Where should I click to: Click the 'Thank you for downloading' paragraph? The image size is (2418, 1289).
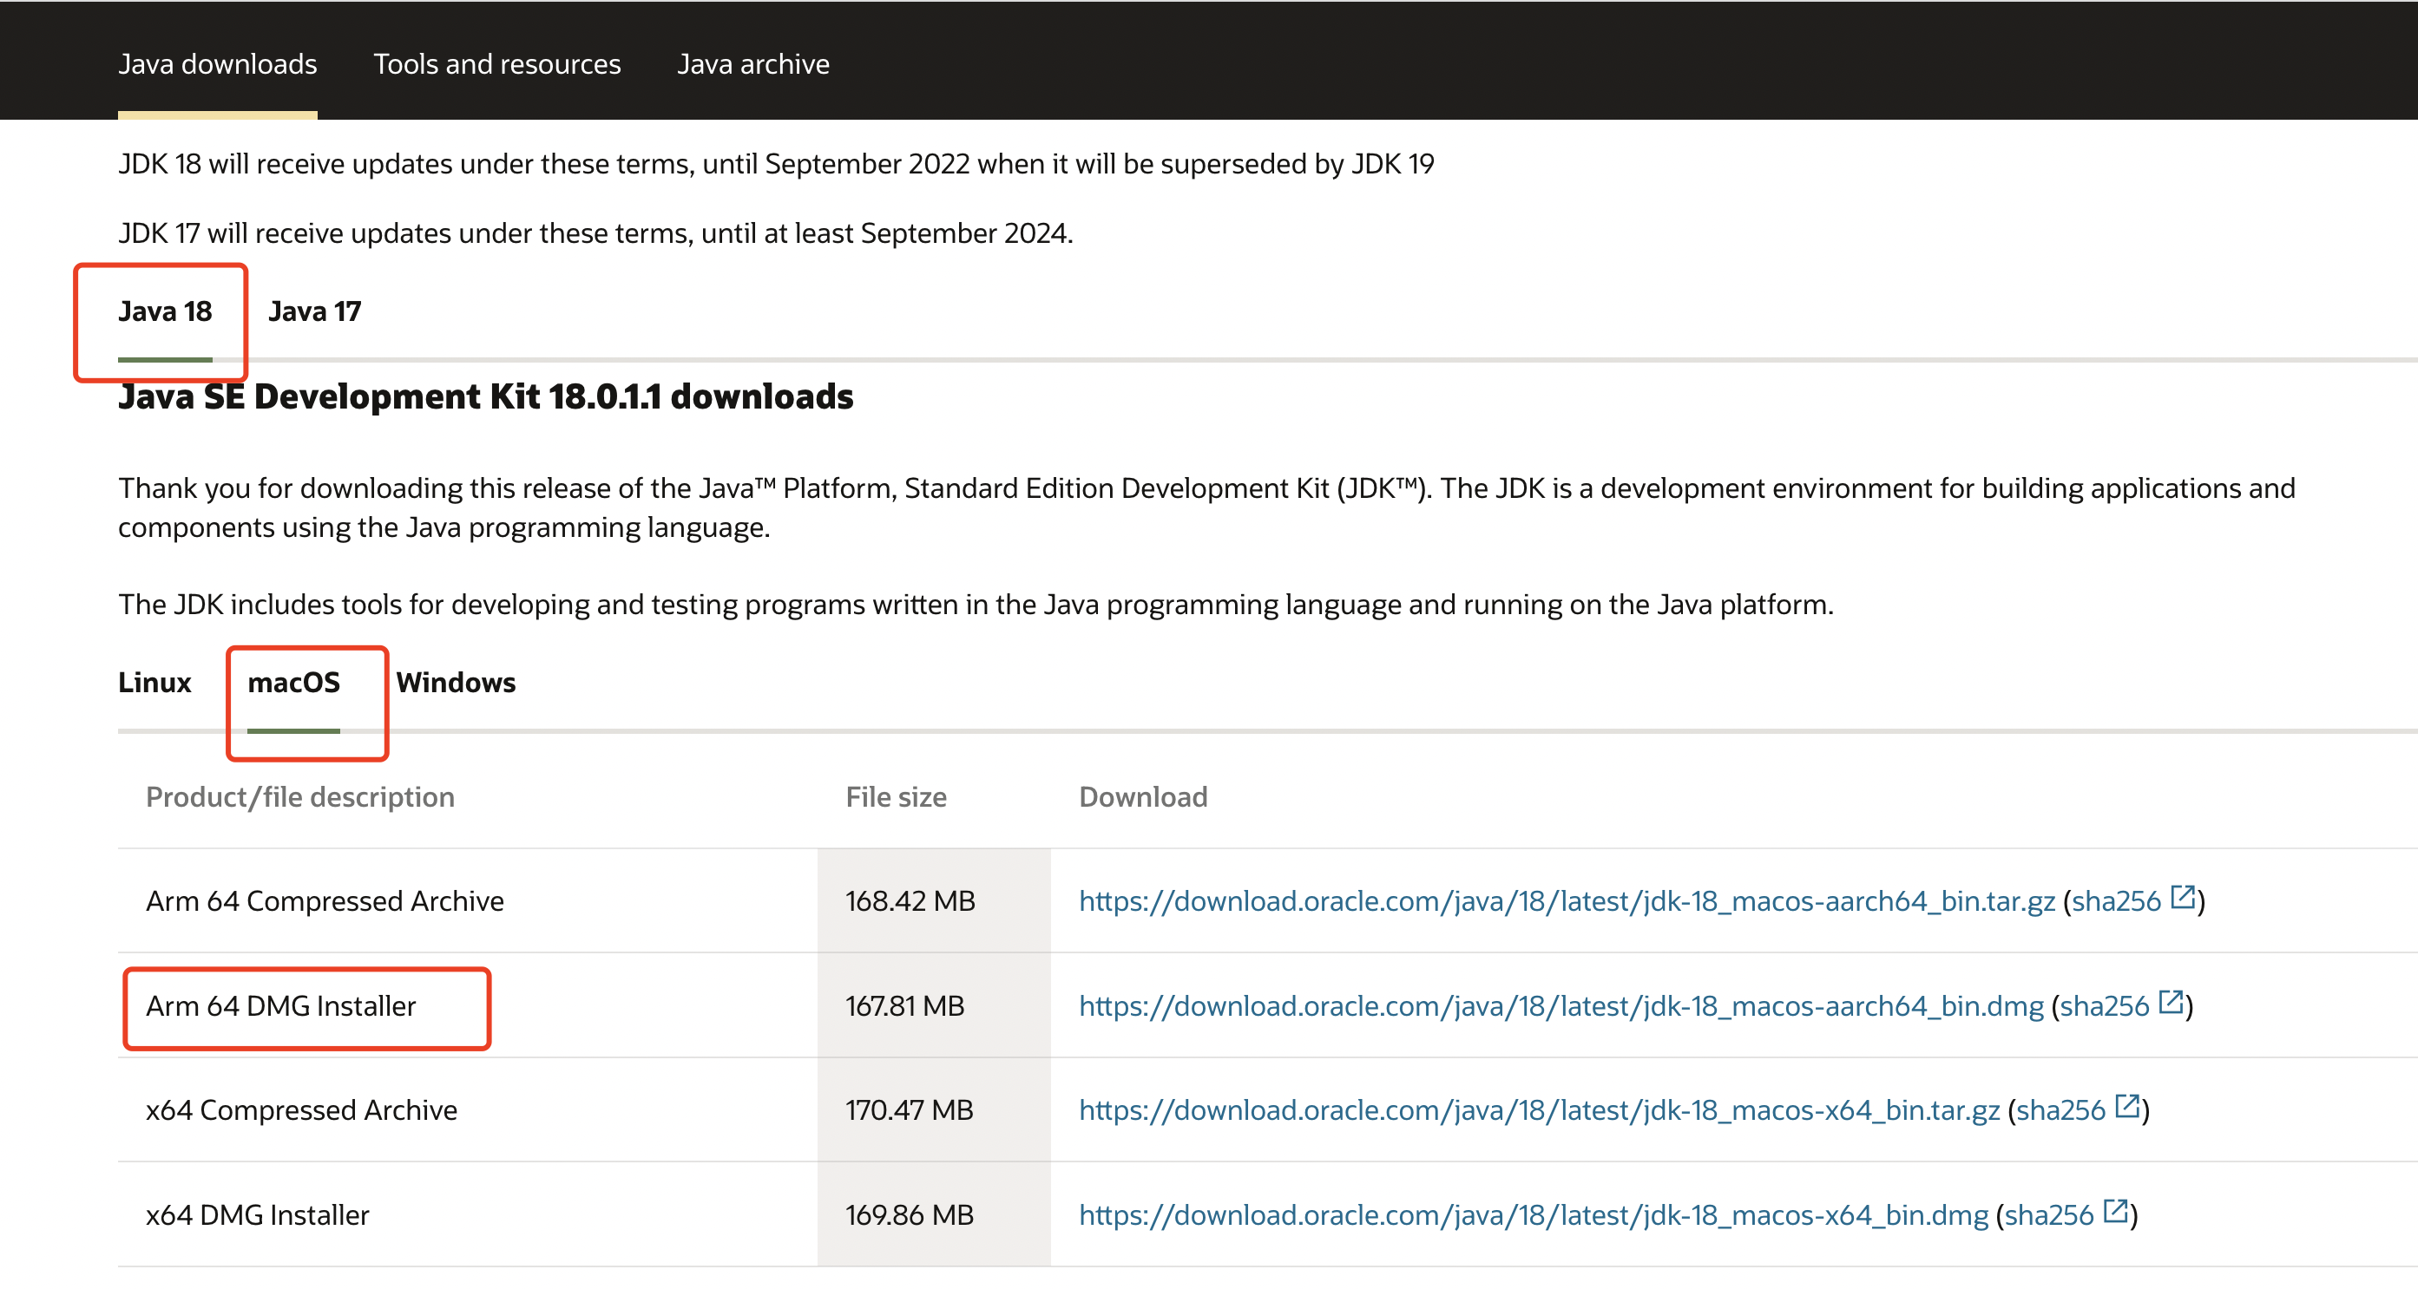pos(1206,507)
